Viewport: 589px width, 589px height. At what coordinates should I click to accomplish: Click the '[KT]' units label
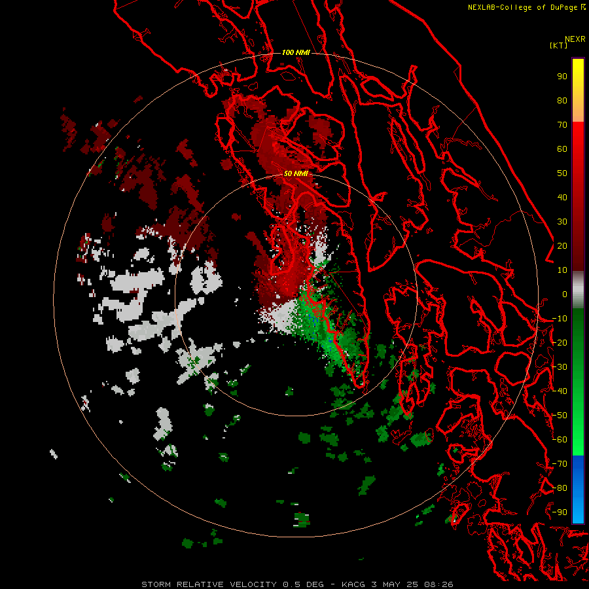[558, 45]
